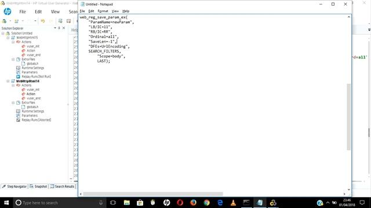Close the Solution Explorer panel
Image resolution: width=371 pixels, height=208 pixels.
pyautogui.click(x=64, y=28)
